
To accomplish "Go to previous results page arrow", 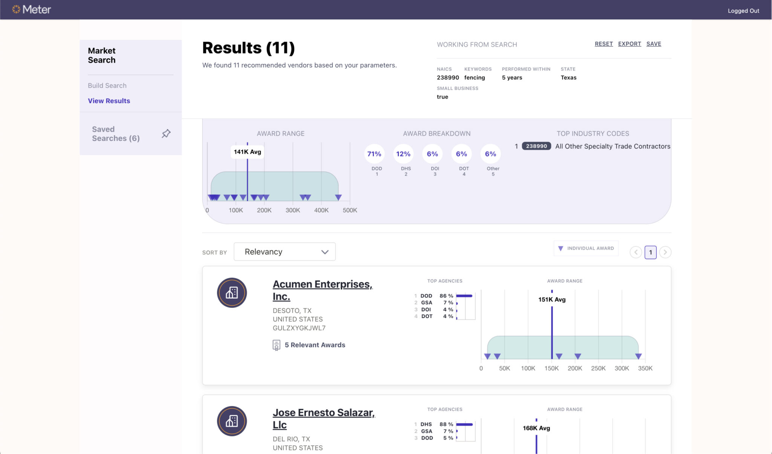I will (636, 252).
